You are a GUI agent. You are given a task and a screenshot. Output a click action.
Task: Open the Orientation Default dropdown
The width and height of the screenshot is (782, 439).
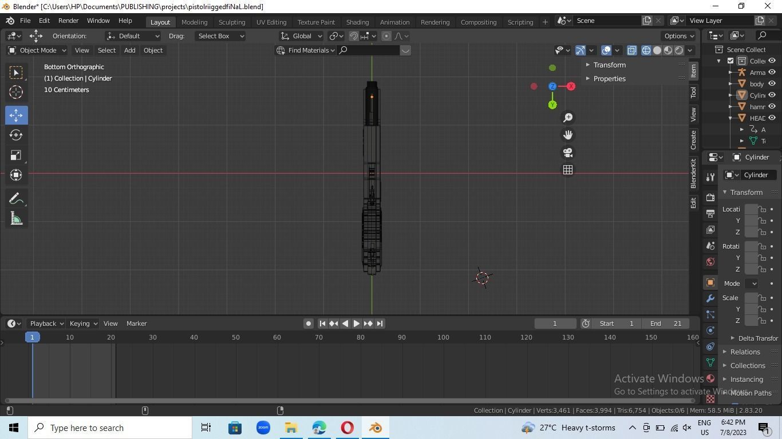133,36
